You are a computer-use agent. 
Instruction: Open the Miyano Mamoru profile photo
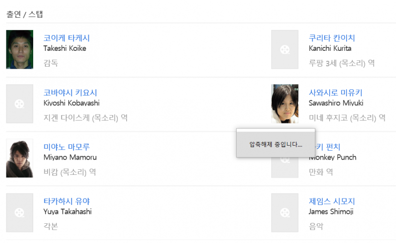[19, 158]
